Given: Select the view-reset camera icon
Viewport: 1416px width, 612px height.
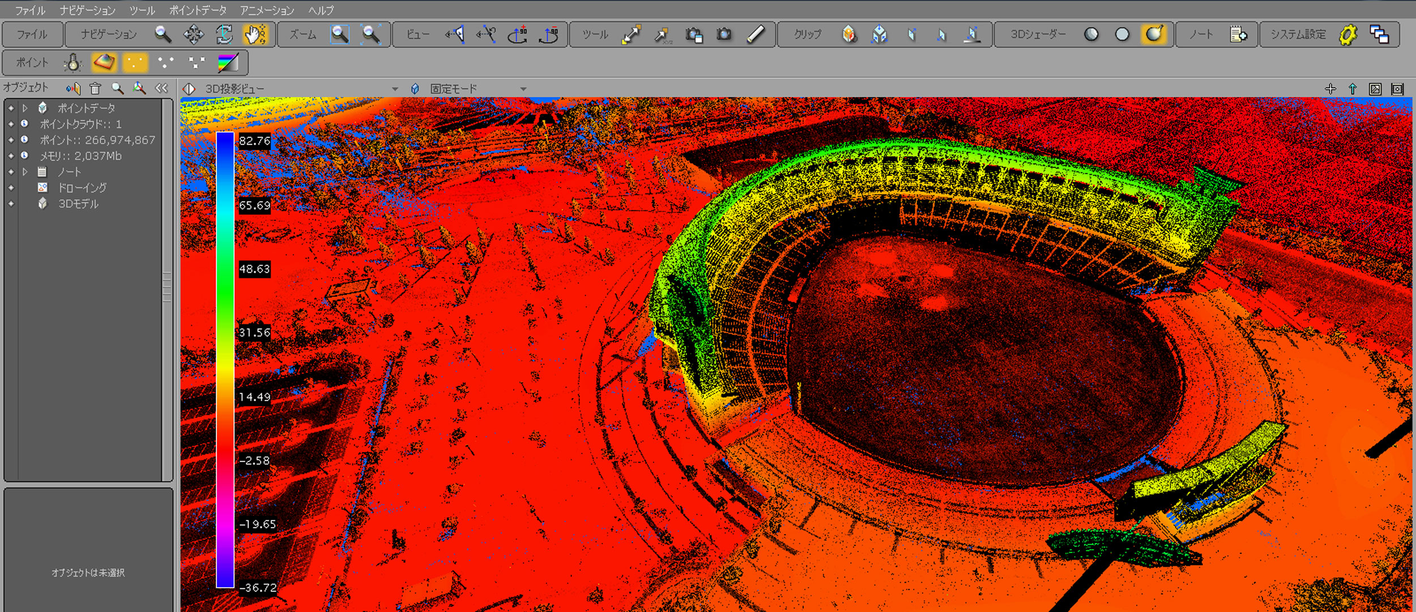Looking at the screenshot, I should pyautogui.click(x=486, y=35).
